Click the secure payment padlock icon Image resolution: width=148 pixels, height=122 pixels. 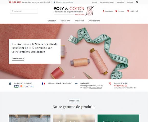(x=10, y=83)
